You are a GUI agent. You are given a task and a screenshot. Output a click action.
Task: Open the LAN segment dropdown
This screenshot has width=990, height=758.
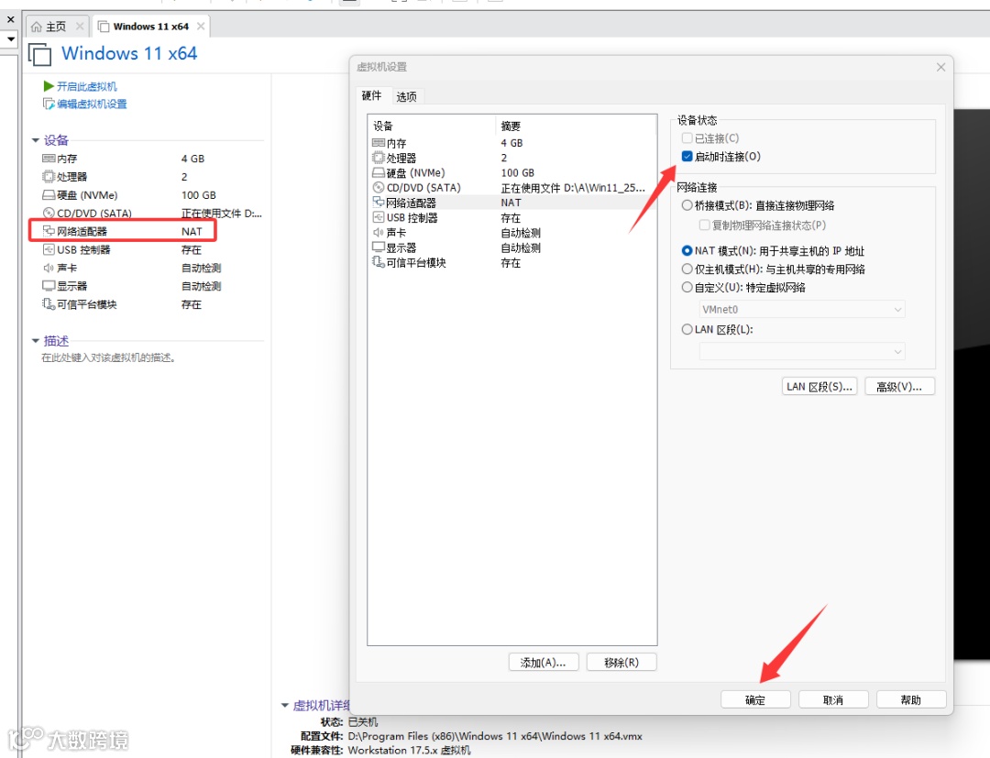[802, 352]
